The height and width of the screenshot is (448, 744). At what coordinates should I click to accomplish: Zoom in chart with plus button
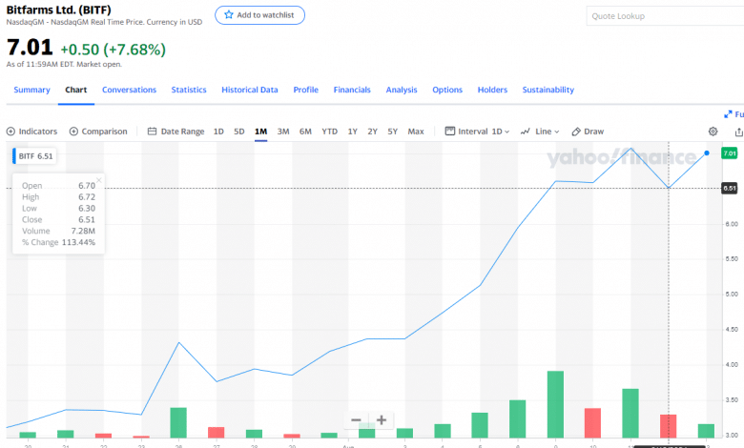pyautogui.click(x=381, y=420)
